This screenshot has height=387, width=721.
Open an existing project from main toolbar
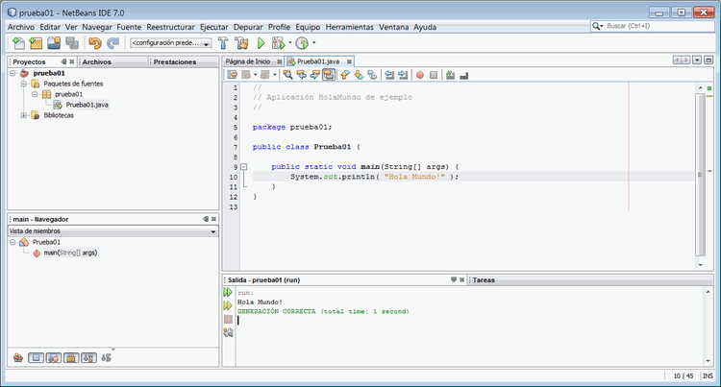pos(54,43)
